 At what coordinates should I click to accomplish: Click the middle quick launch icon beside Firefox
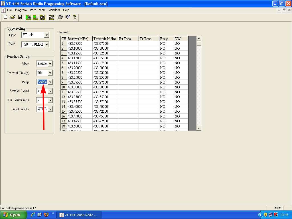coord(39,214)
